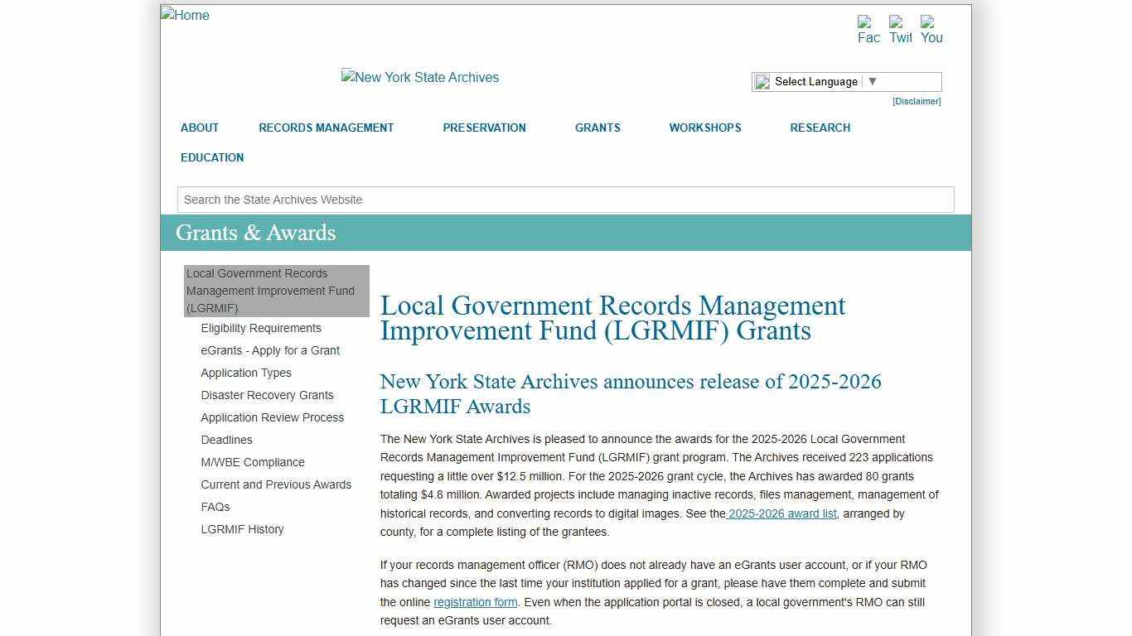Open the RECORDS MANAGEMENT menu
The image size is (1132, 636).
(326, 128)
